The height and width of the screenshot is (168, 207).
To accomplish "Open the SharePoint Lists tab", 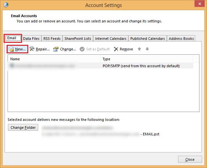I will pyautogui.click(x=78, y=39).
